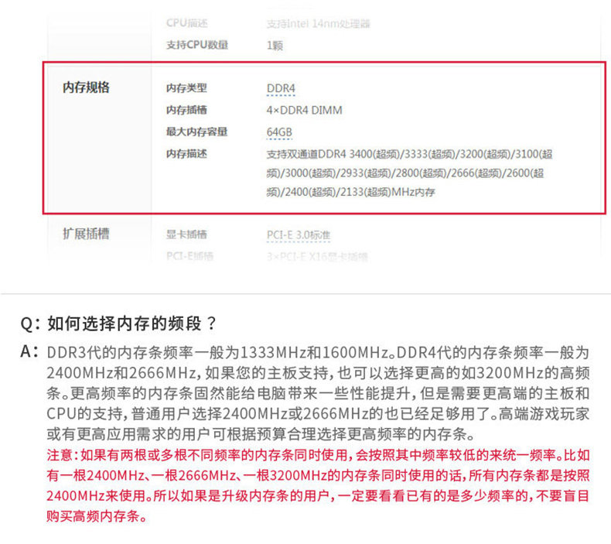Click the 内存类型 label

click(x=186, y=88)
